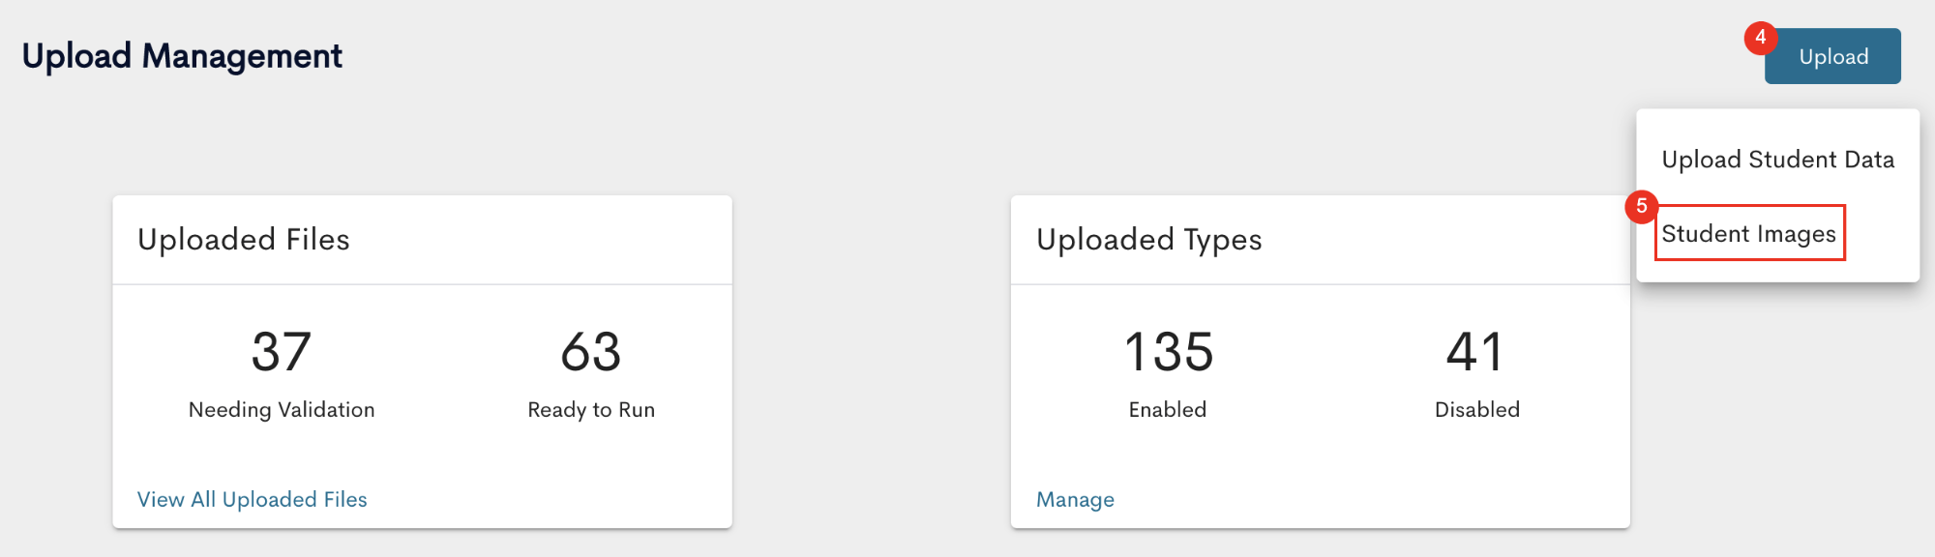Screen dimensions: 1935x557
Task: Choose Student Images from dropdown
Action: click(1749, 233)
